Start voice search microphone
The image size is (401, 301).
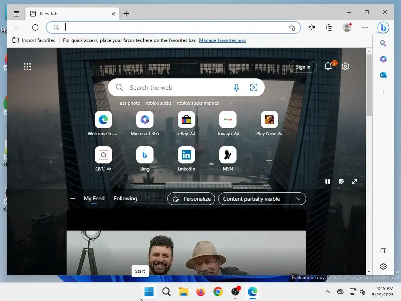(x=236, y=87)
